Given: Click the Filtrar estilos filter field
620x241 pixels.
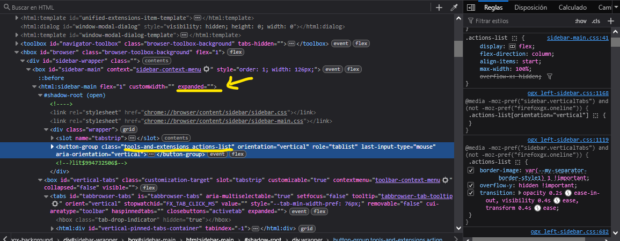Looking at the screenshot, I should pyautogui.click(x=518, y=21).
